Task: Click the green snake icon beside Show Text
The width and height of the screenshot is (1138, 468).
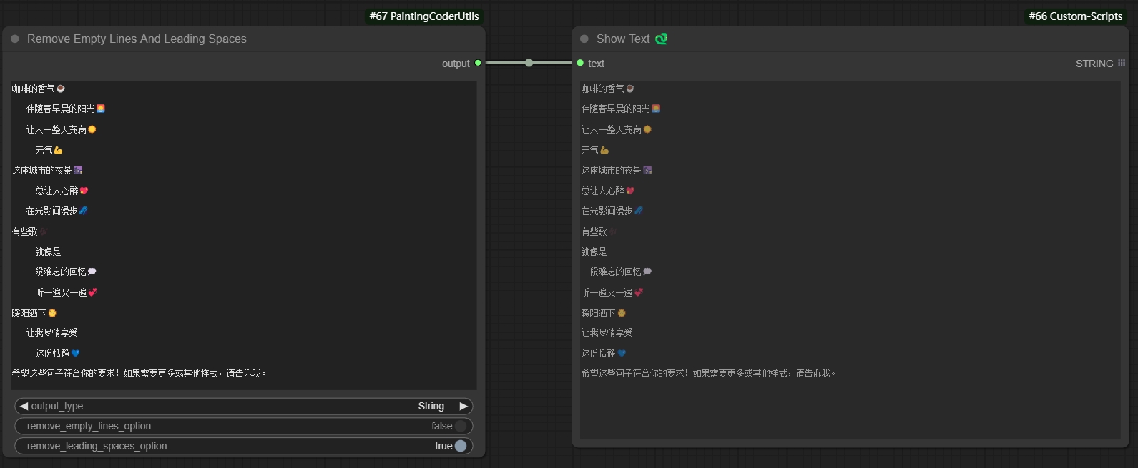Action: 661,39
